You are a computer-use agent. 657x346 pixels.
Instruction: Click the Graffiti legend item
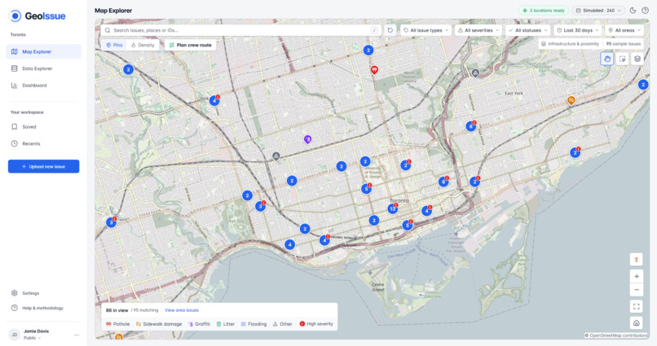tap(199, 324)
